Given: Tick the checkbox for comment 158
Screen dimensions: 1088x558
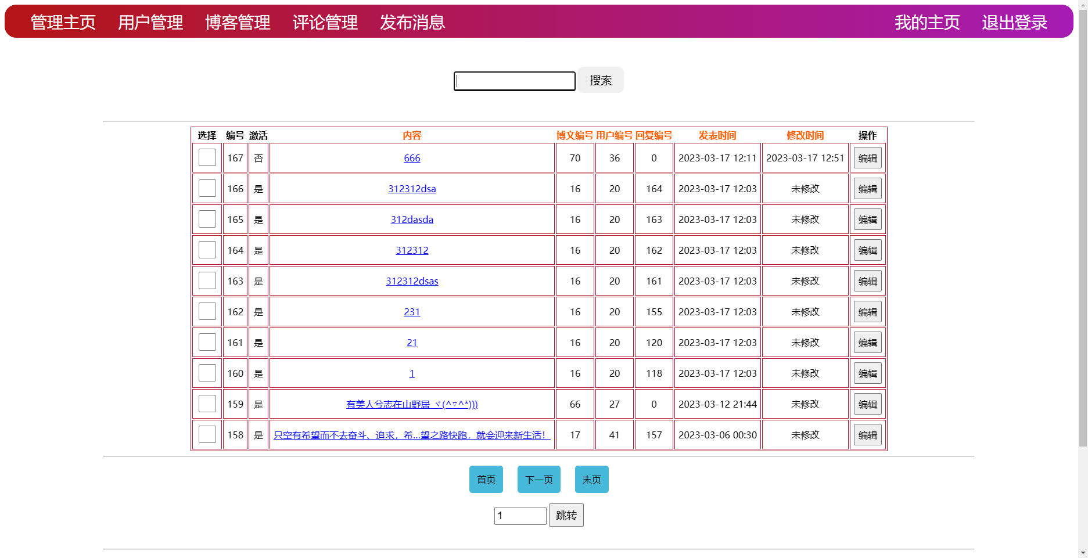Looking at the screenshot, I should pos(207,434).
